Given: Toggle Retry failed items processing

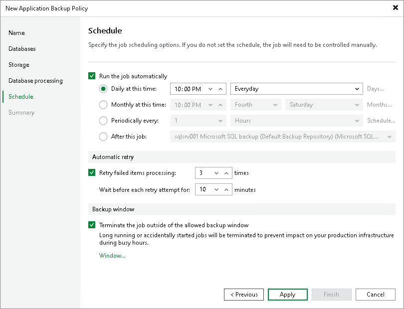Looking at the screenshot, I should click(x=92, y=173).
